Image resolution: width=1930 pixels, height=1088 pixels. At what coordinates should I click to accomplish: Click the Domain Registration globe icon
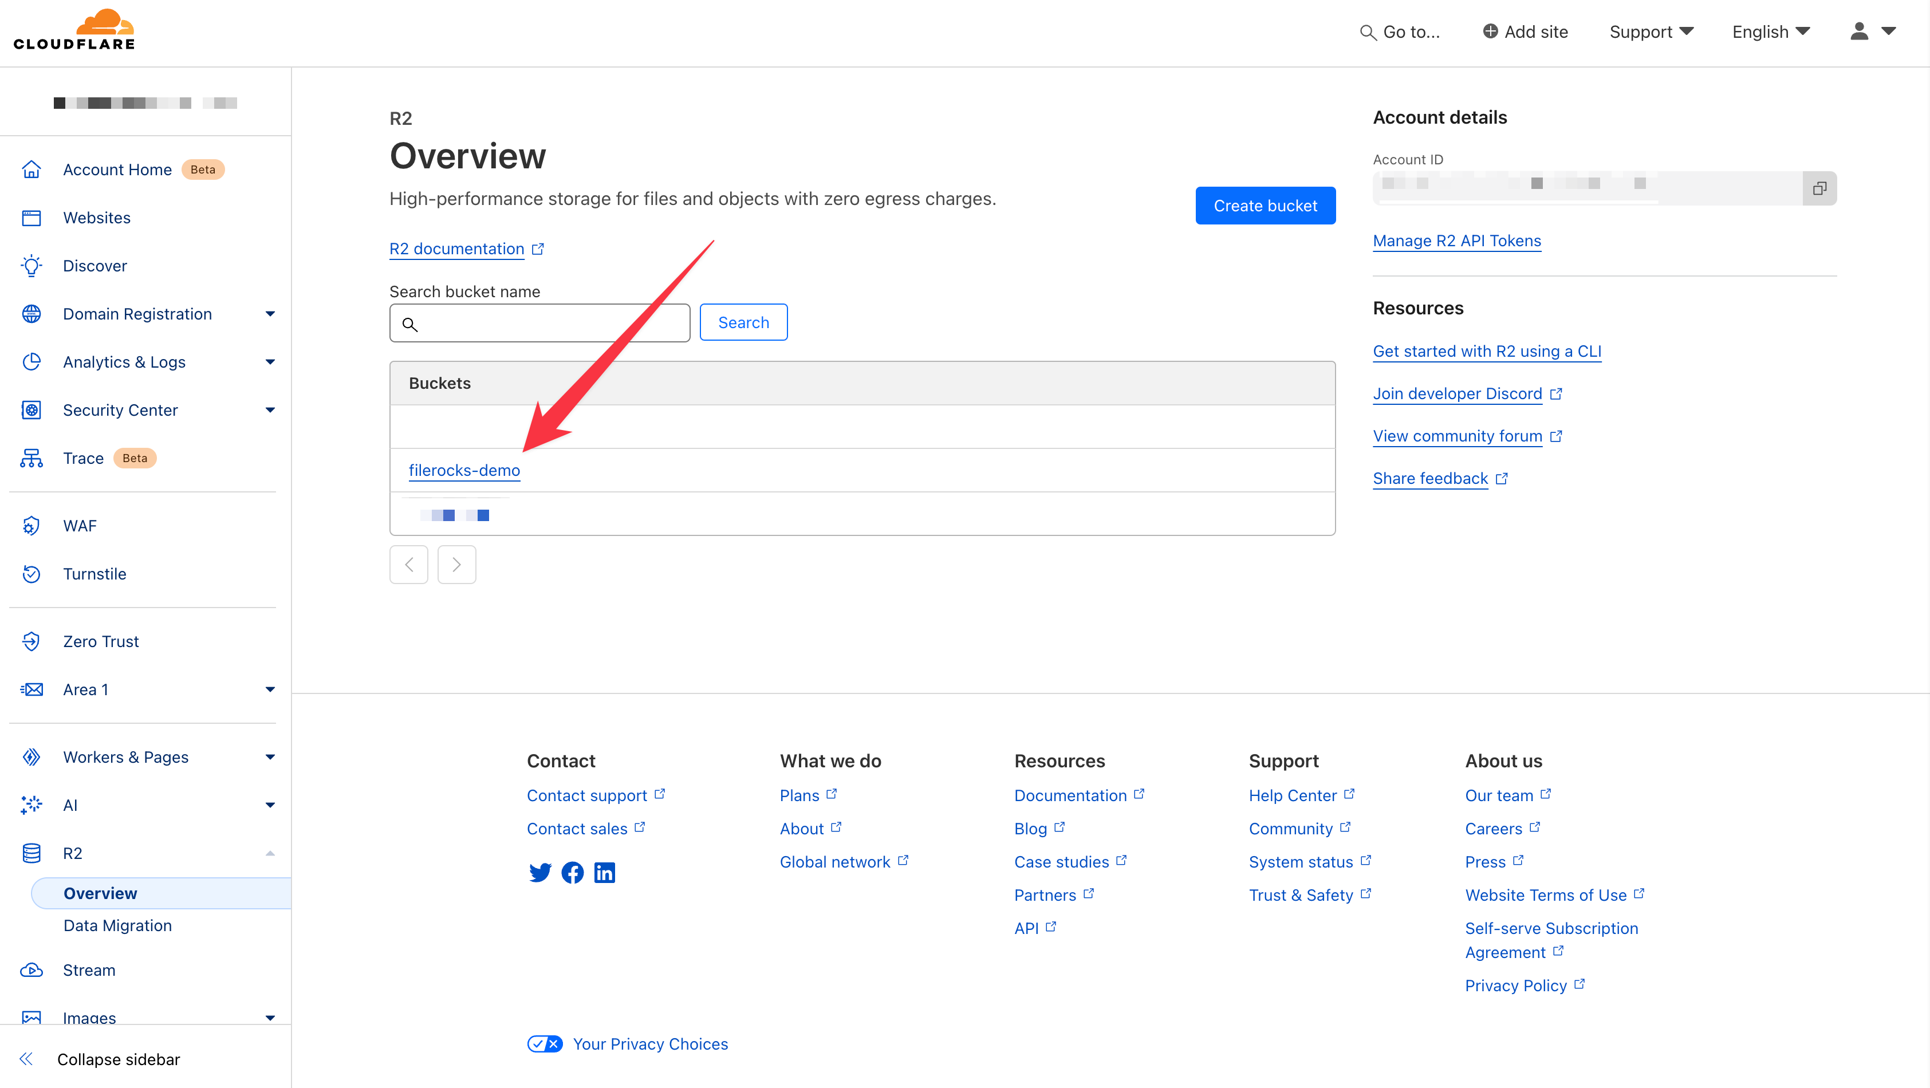[x=31, y=314]
